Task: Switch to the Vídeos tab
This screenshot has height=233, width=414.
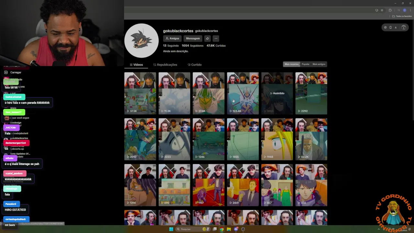Action: (x=136, y=65)
